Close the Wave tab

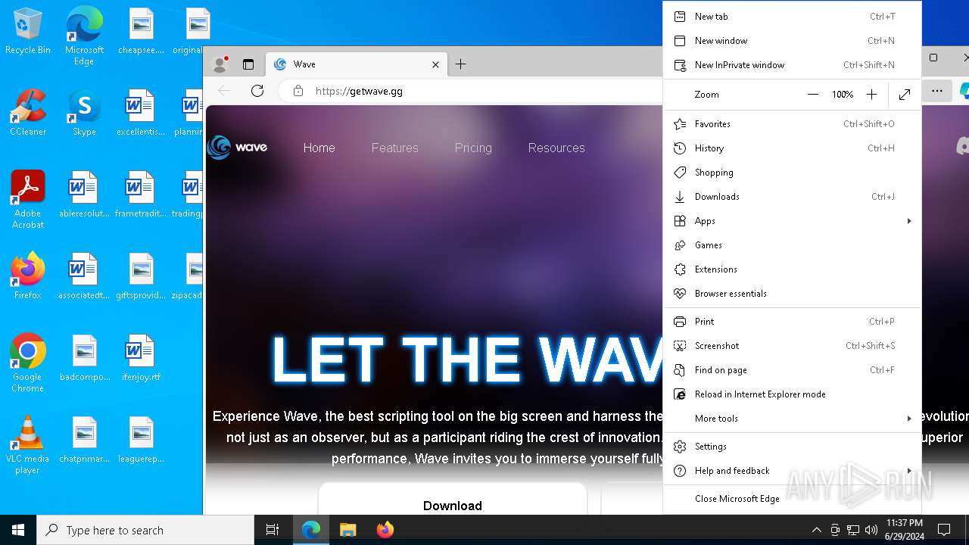435,64
